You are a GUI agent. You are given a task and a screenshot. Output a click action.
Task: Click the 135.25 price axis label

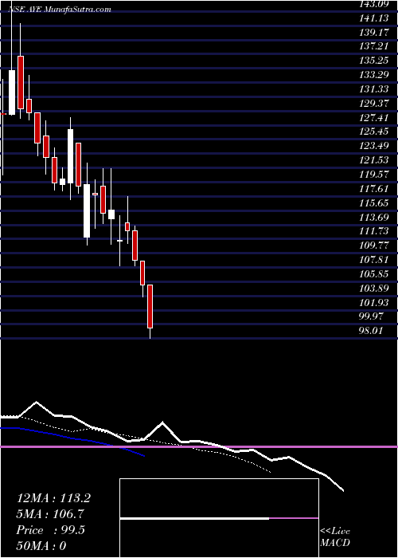(x=376, y=60)
